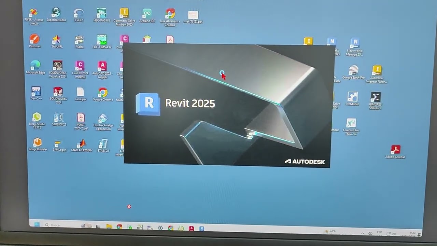
Task: Launch Bizagi Studio 13.11.5 shortcut
Action: pos(37,121)
